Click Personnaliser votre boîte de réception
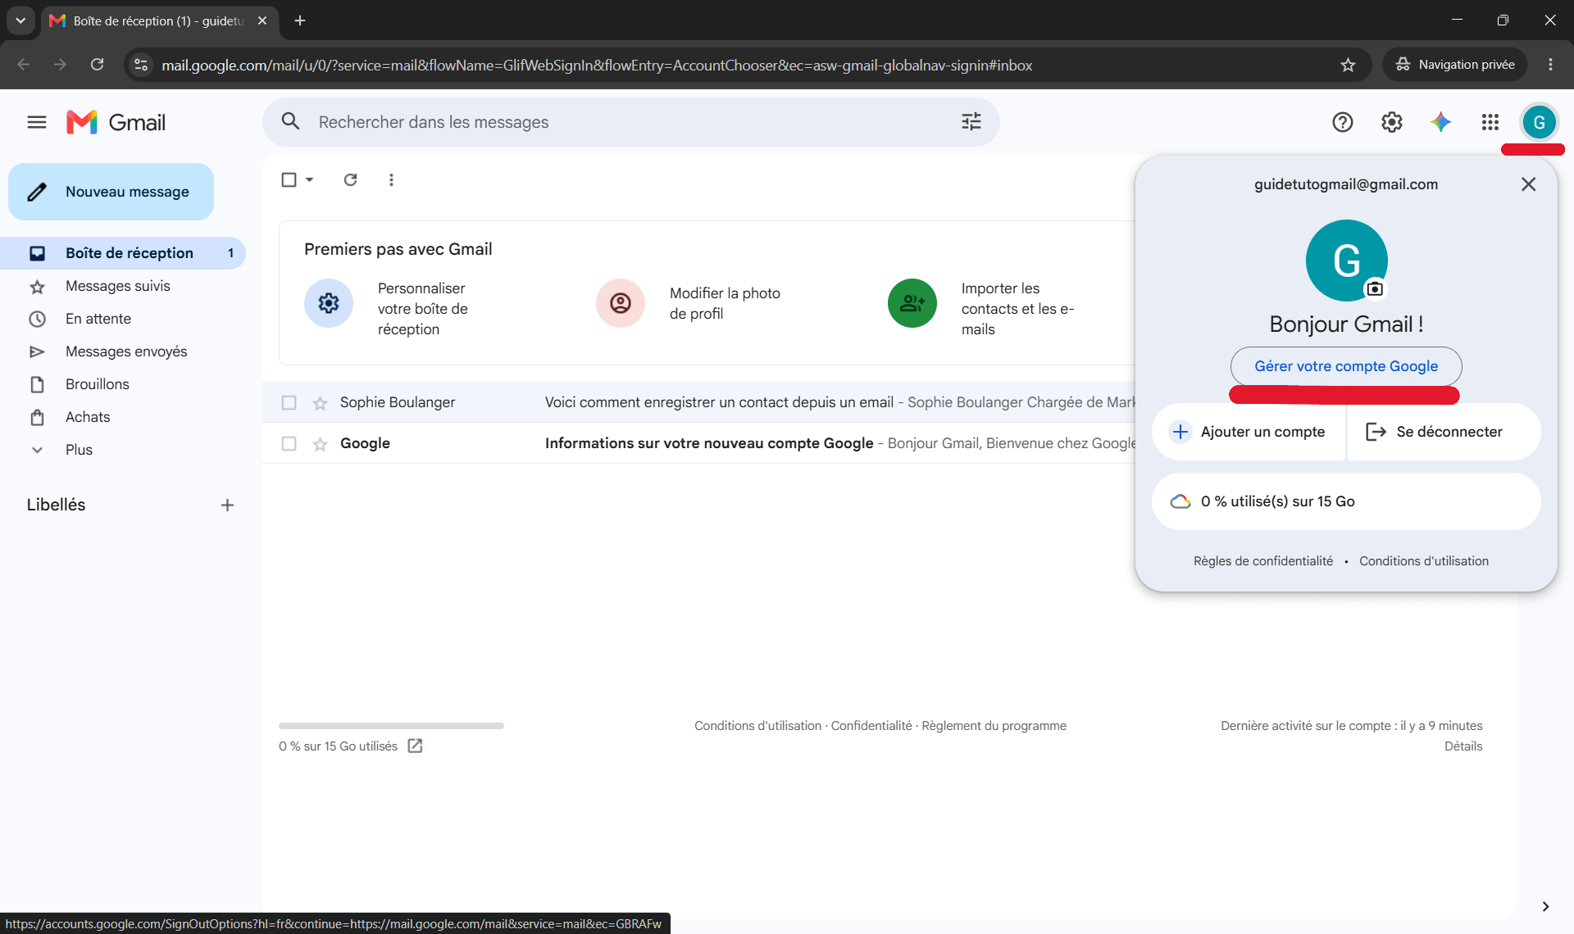1574x934 pixels. click(422, 309)
